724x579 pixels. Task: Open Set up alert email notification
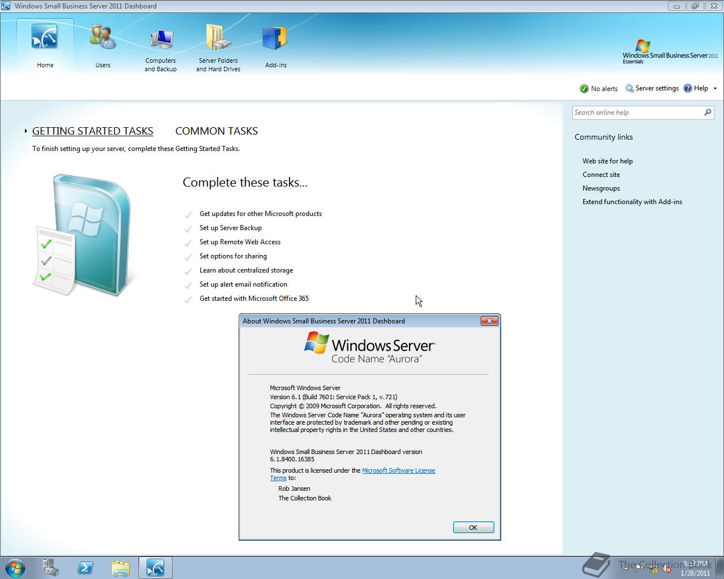pyautogui.click(x=243, y=284)
